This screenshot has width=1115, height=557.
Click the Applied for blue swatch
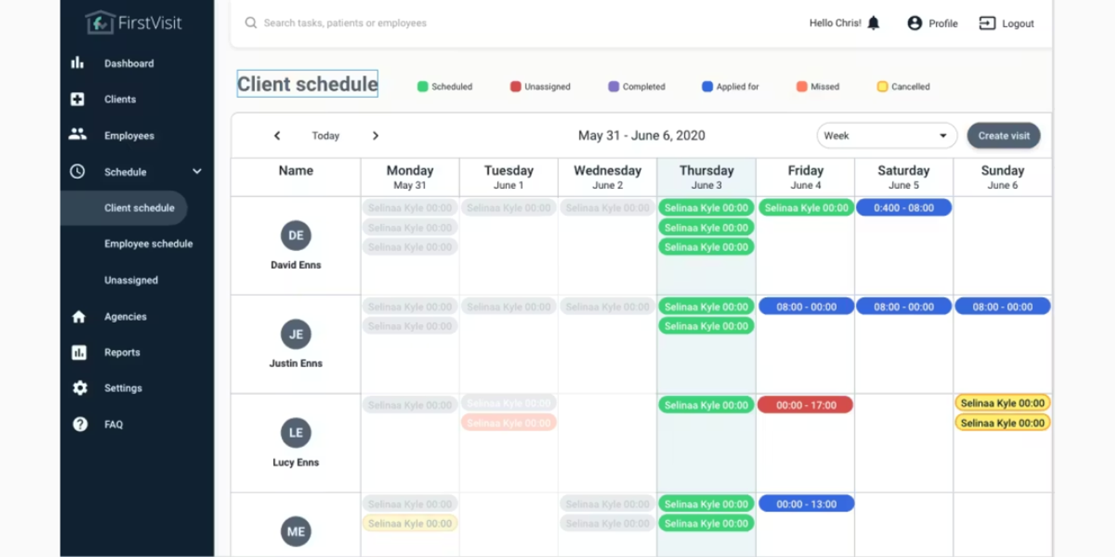pos(707,86)
